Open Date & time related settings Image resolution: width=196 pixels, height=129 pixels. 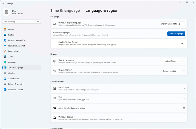tap(119, 88)
